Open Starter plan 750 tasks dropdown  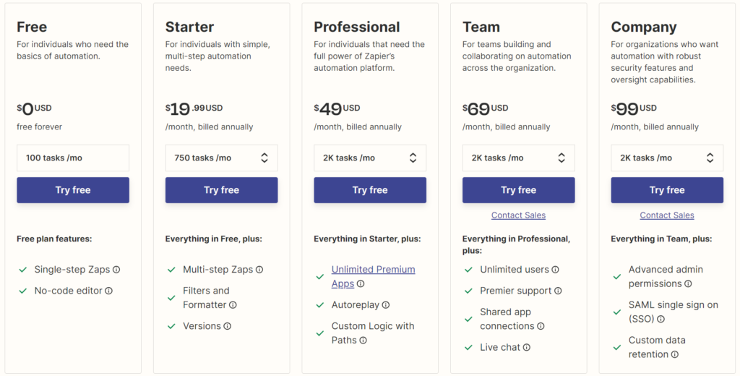[x=221, y=158]
